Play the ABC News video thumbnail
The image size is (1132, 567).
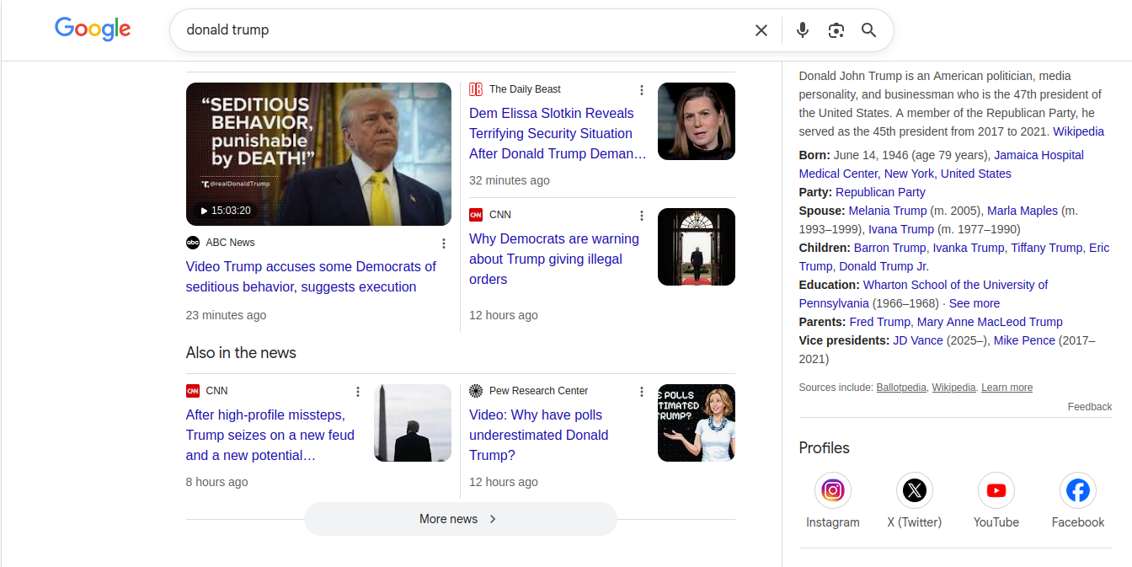point(318,154)
